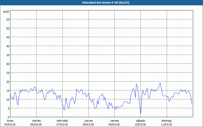203x127 pixels.
Task: Click the jueves day label
Action: [x=89, y=121]
